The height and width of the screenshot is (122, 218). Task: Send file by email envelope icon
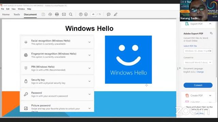click(x=64, y=14)
